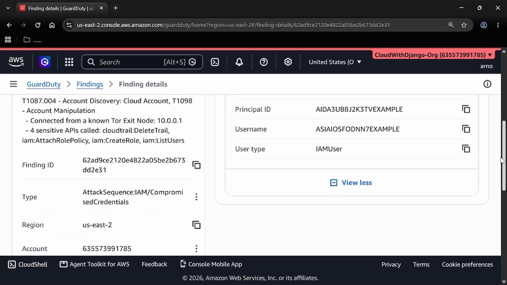Viewport: 507px width, 285px height.
Task: Copy the Region value
Action: click(196, 225)
